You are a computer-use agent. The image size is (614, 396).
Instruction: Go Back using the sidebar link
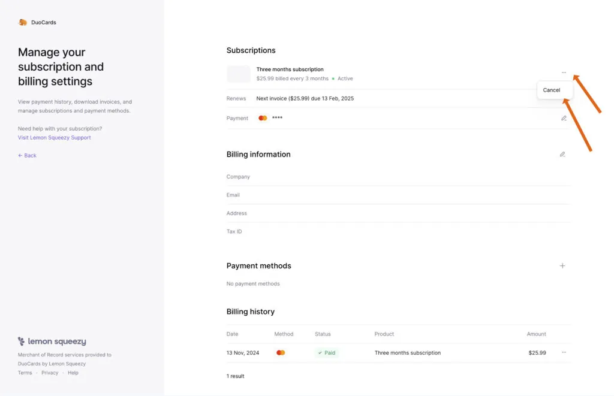pyautogui.click(x=27, y=155)
